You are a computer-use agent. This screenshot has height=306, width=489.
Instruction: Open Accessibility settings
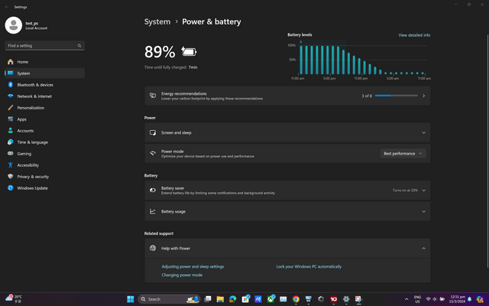coord(44,165)
